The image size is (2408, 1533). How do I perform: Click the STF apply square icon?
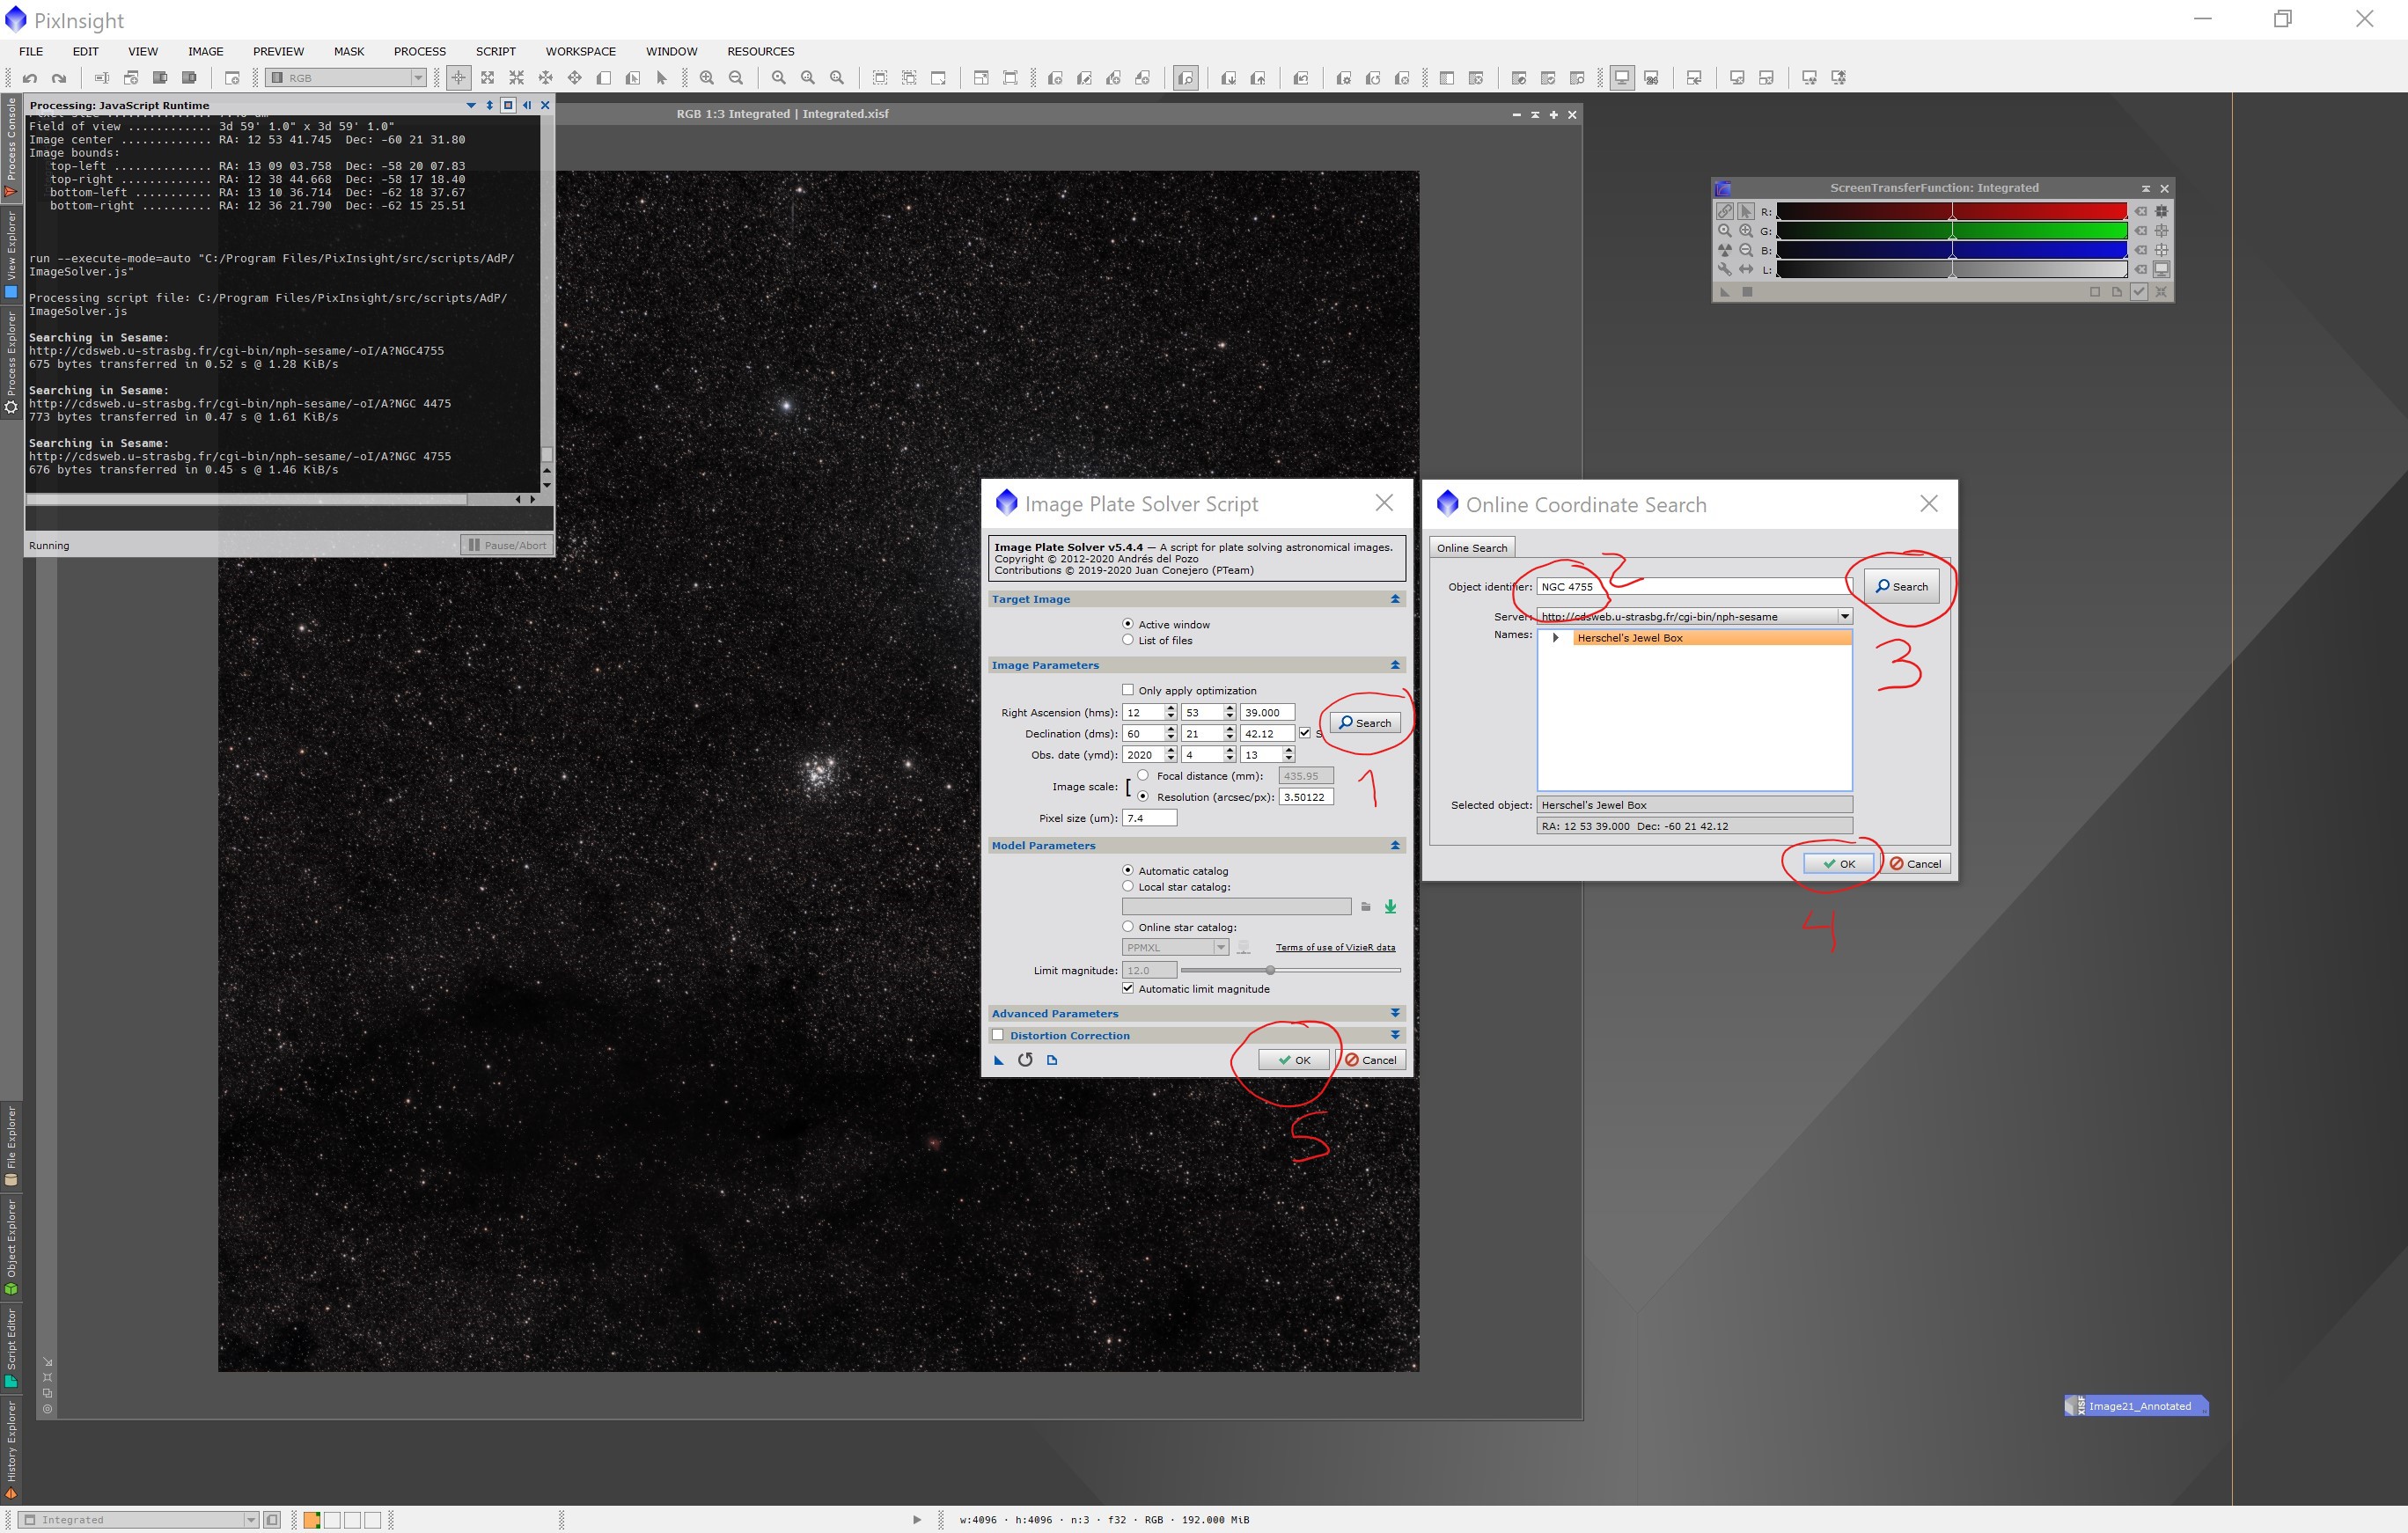click(x=1747, y=292)
